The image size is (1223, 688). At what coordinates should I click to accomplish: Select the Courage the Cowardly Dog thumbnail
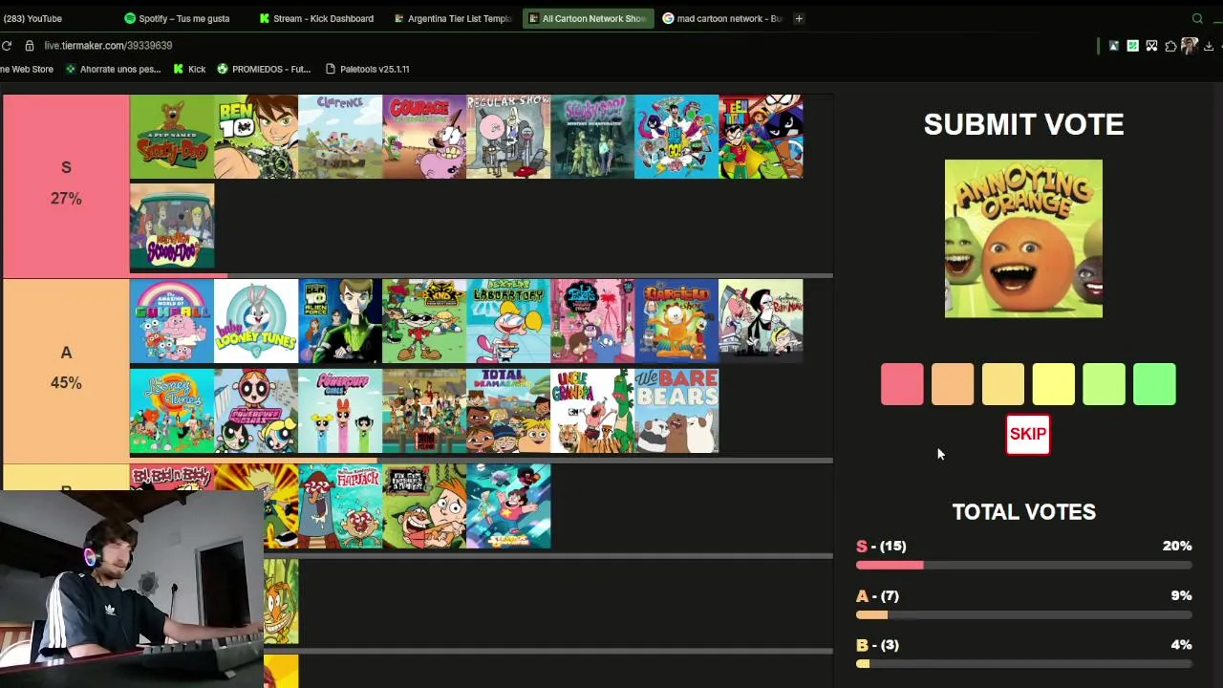tap(424, 137)
